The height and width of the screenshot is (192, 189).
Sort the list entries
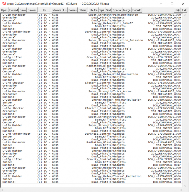pos(108,10)
